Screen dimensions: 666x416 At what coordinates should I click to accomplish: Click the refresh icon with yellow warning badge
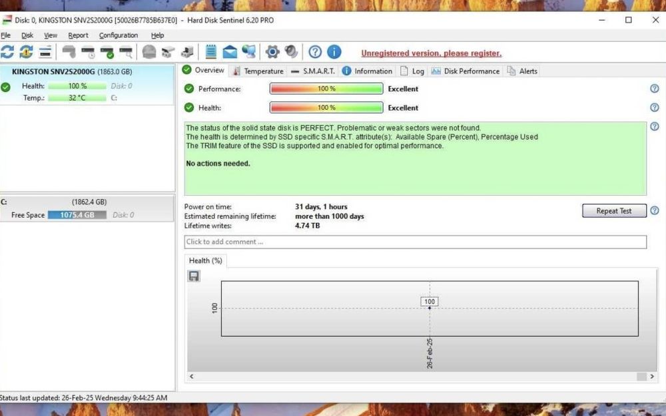click(27, 52)
